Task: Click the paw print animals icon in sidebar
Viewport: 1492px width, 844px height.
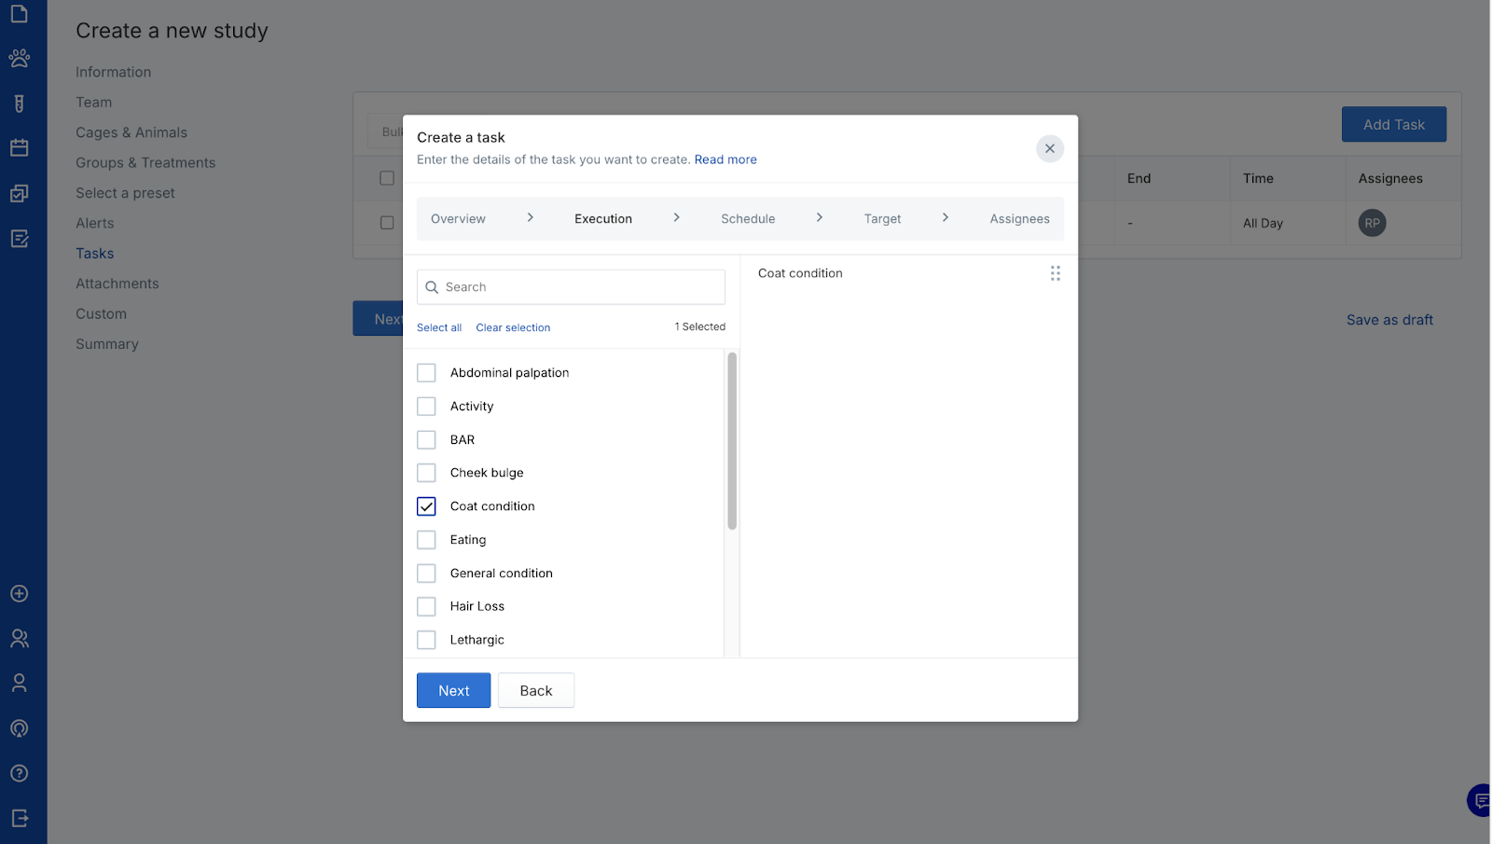Action: pos(19,58)
